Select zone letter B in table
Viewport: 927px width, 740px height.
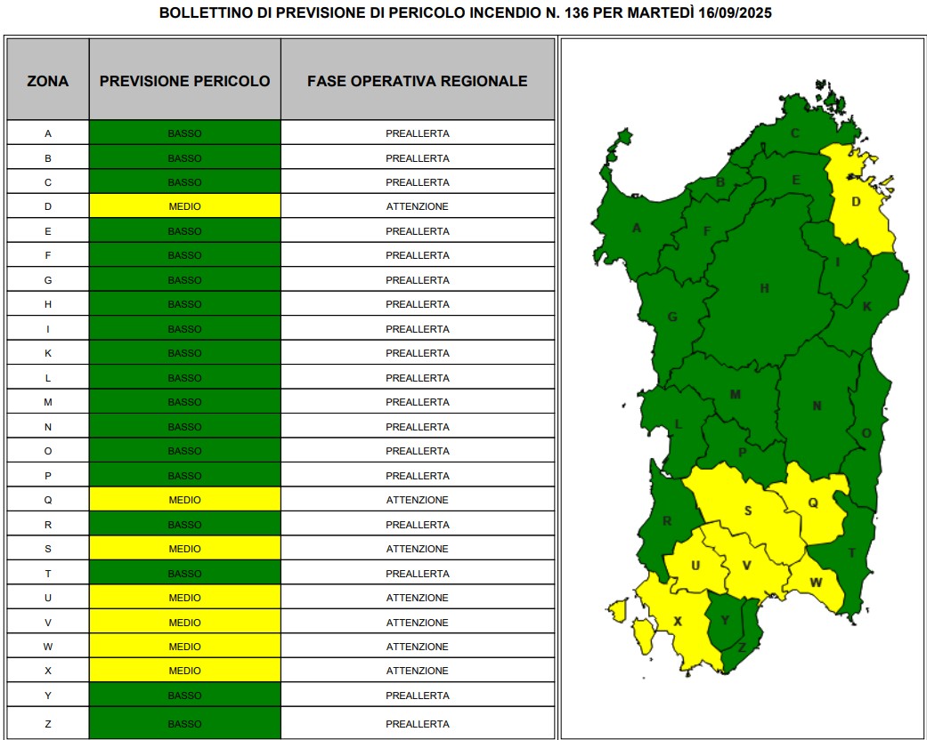[x=48, y=158]
